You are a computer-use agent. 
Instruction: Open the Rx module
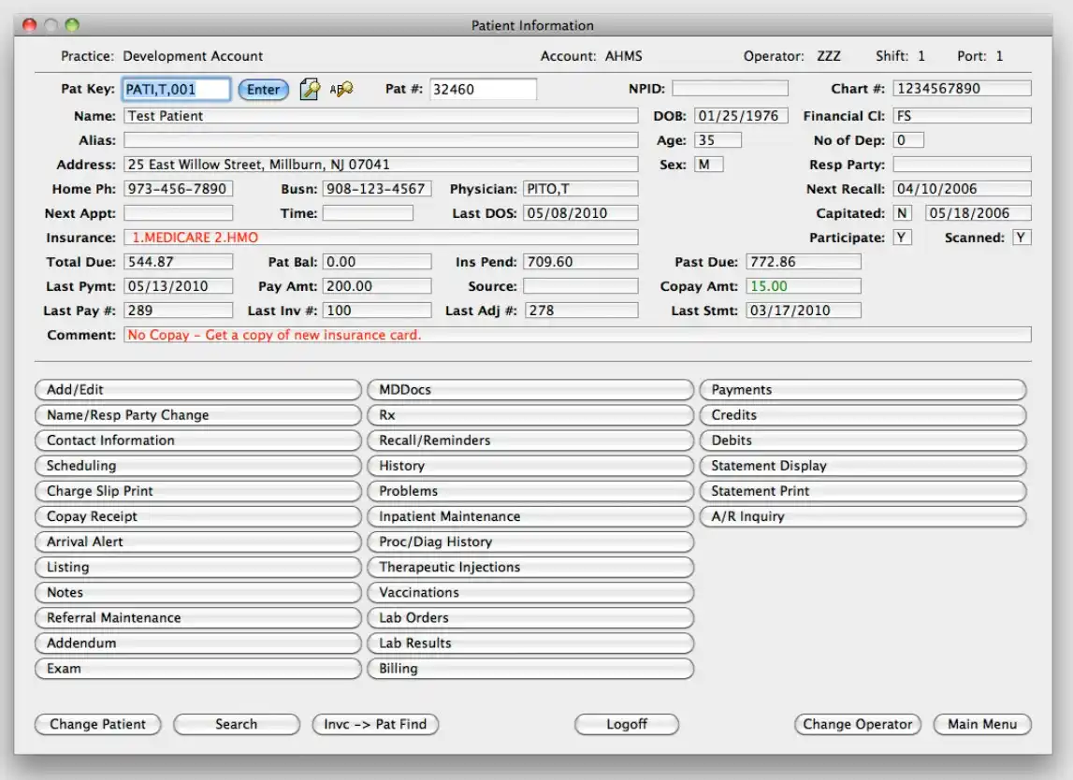(529, 414)
